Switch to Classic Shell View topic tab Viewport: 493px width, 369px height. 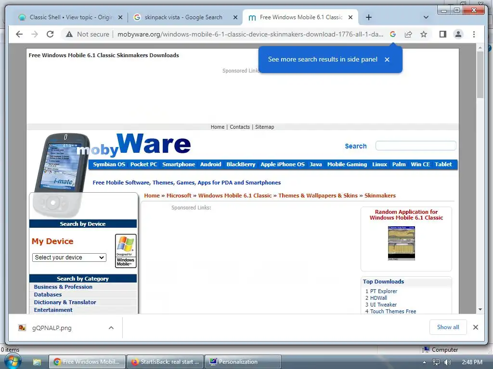click(x=70, y=17)
